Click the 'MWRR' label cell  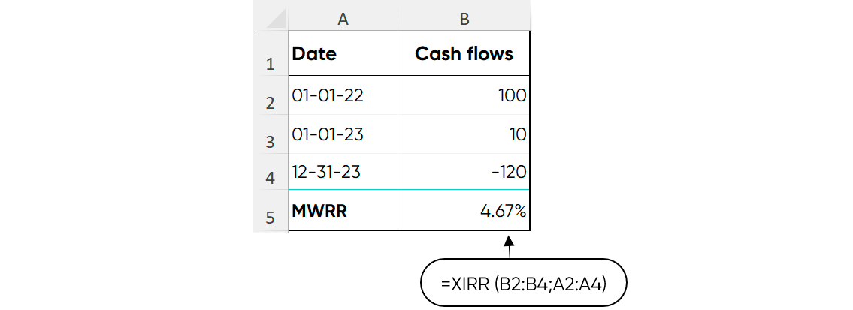(x=343, y=210)
